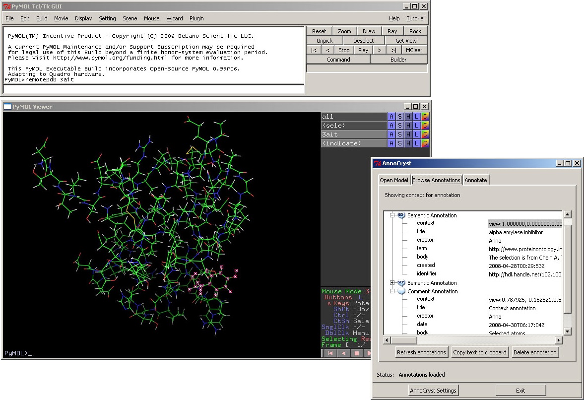
Task: Toggle the Rock button
Action: [x=415, y=31]
